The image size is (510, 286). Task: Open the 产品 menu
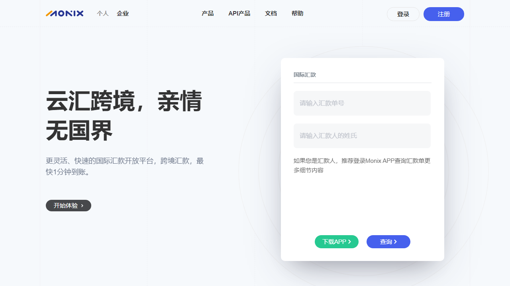pyautogui.click(x=208, y=13)
